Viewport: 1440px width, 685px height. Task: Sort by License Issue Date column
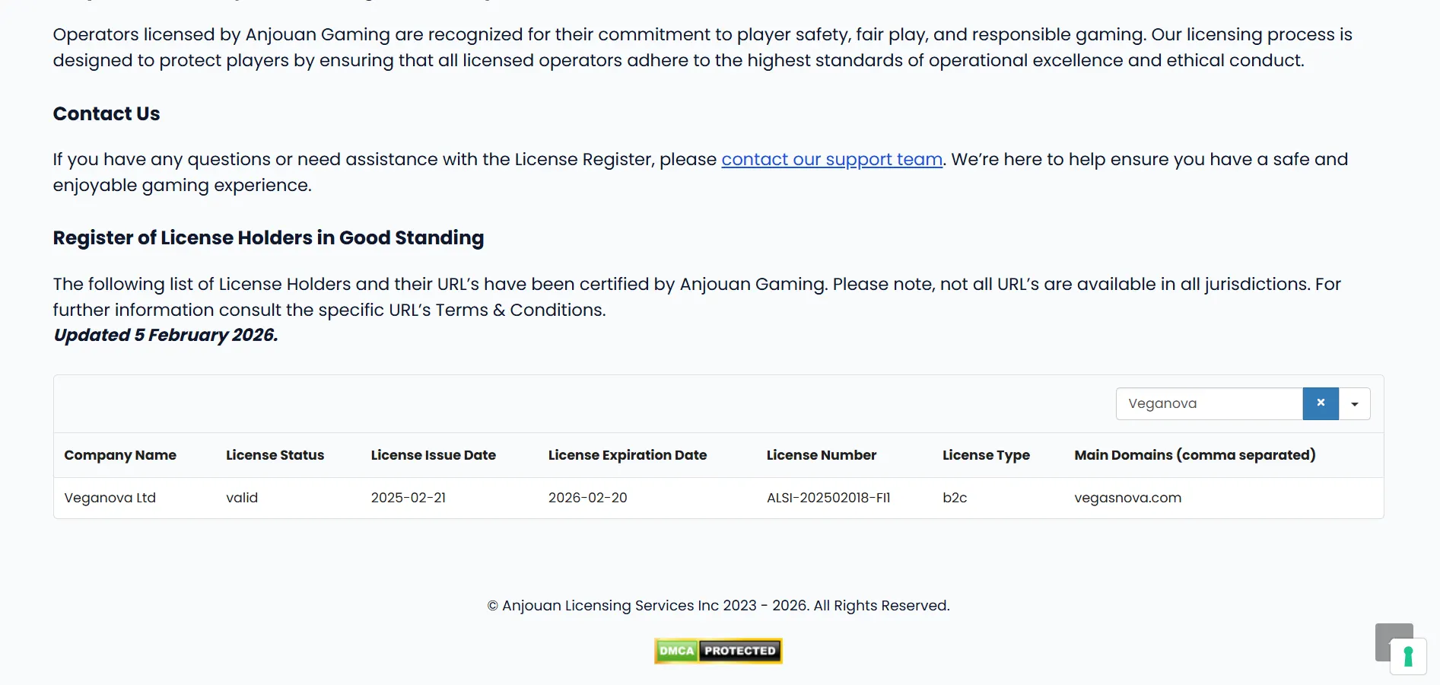(x=434, y=455)
